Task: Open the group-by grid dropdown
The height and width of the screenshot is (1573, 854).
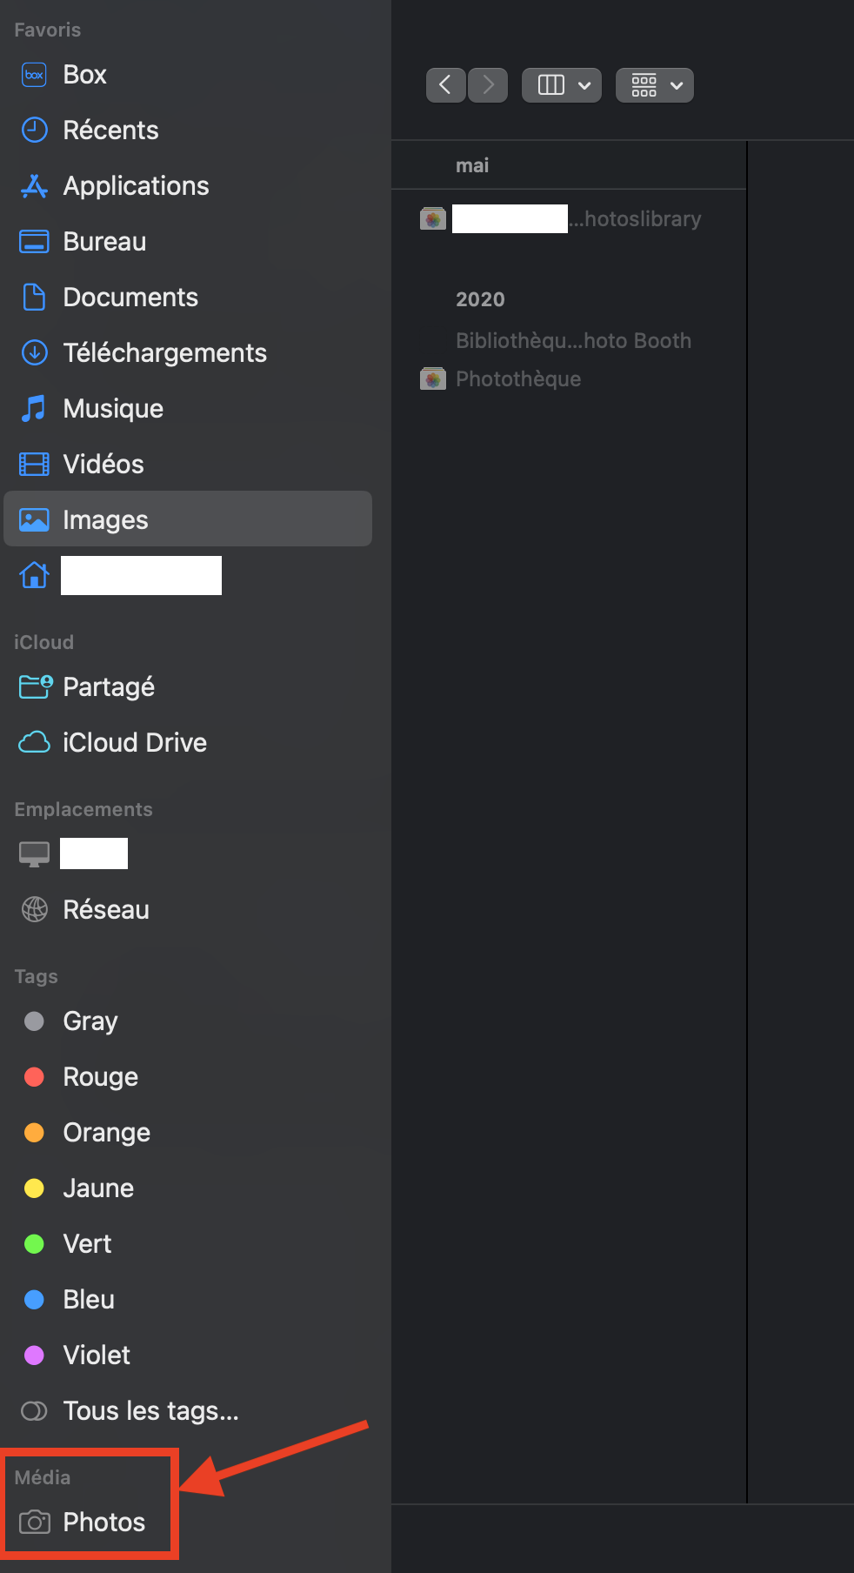Action: click(x=654, y=85)
